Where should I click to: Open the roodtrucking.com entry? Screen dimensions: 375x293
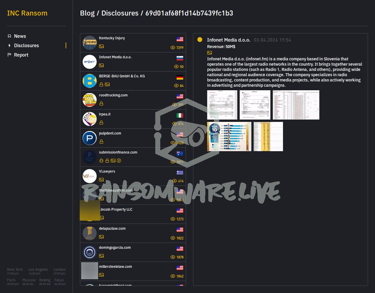tap(133, 100)
